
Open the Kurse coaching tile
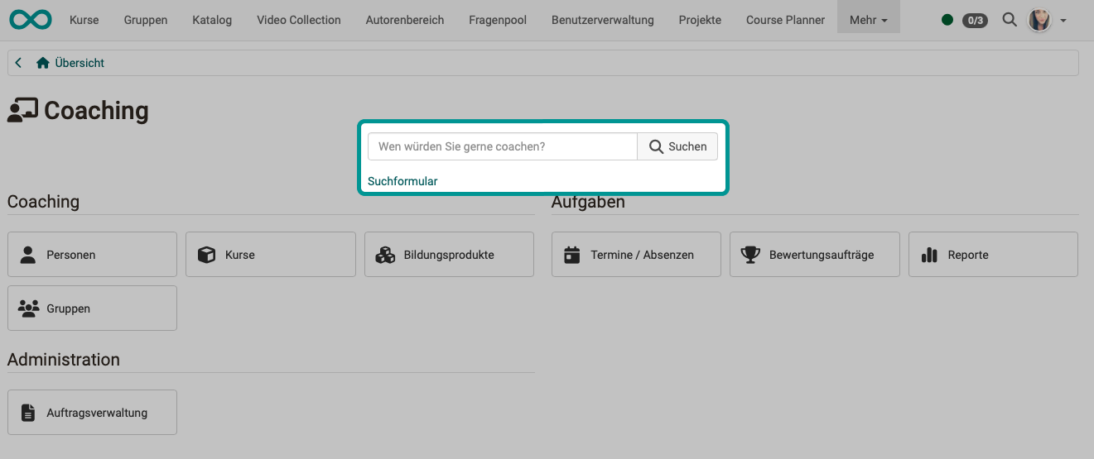pos(270,254)
